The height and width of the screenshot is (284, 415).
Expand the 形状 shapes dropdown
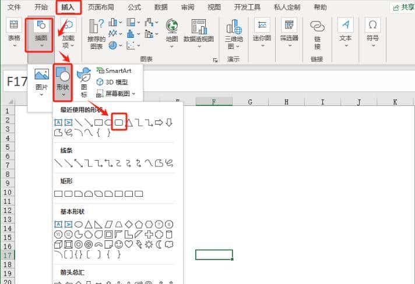62,81
